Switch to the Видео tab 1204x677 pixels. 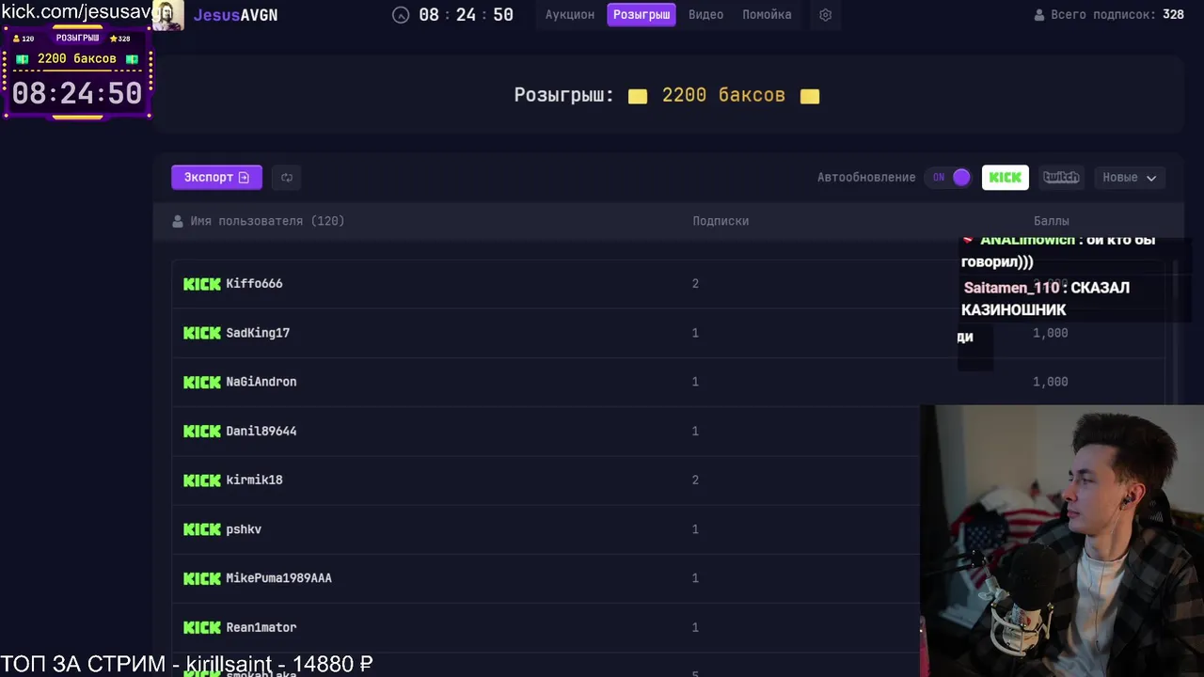point(705,15)
